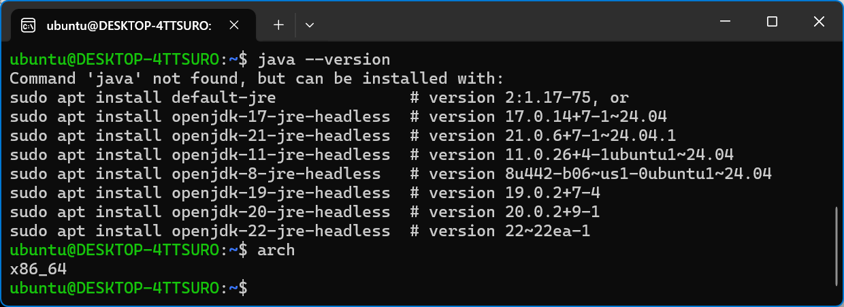Image resolution: width=844 pixels, height=307 pixels.
Task: Click the version 19.0.2+7-4 comment
Action: click(x=505, y=193)
